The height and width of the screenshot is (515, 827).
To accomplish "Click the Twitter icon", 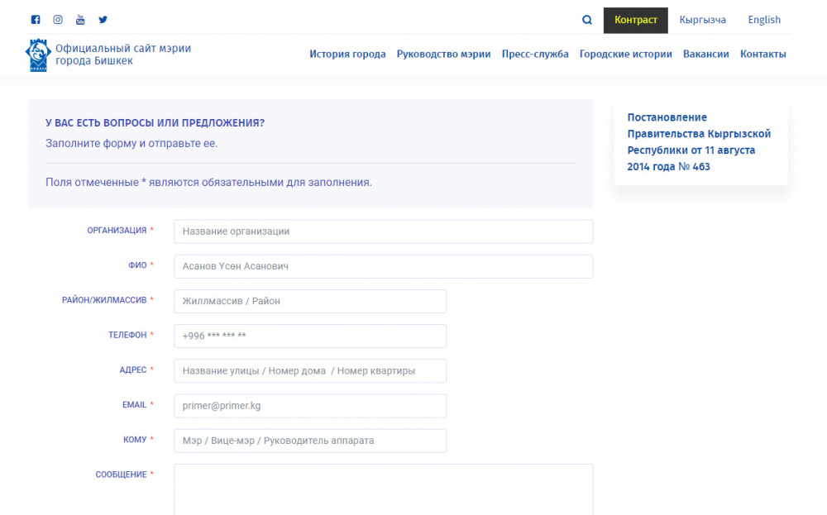I will click(x=103, y=19).
